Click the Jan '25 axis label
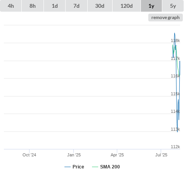The image size is (184, 177). [74, 155]
